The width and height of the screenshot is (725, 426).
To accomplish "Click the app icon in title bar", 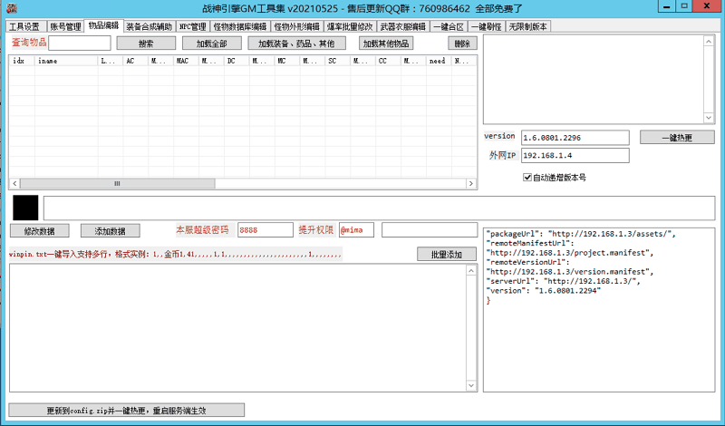I will (x=8, y=8).
